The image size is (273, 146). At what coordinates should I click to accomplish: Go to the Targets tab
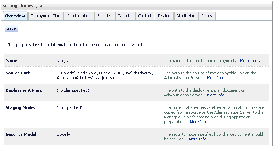tap(125, 16)
